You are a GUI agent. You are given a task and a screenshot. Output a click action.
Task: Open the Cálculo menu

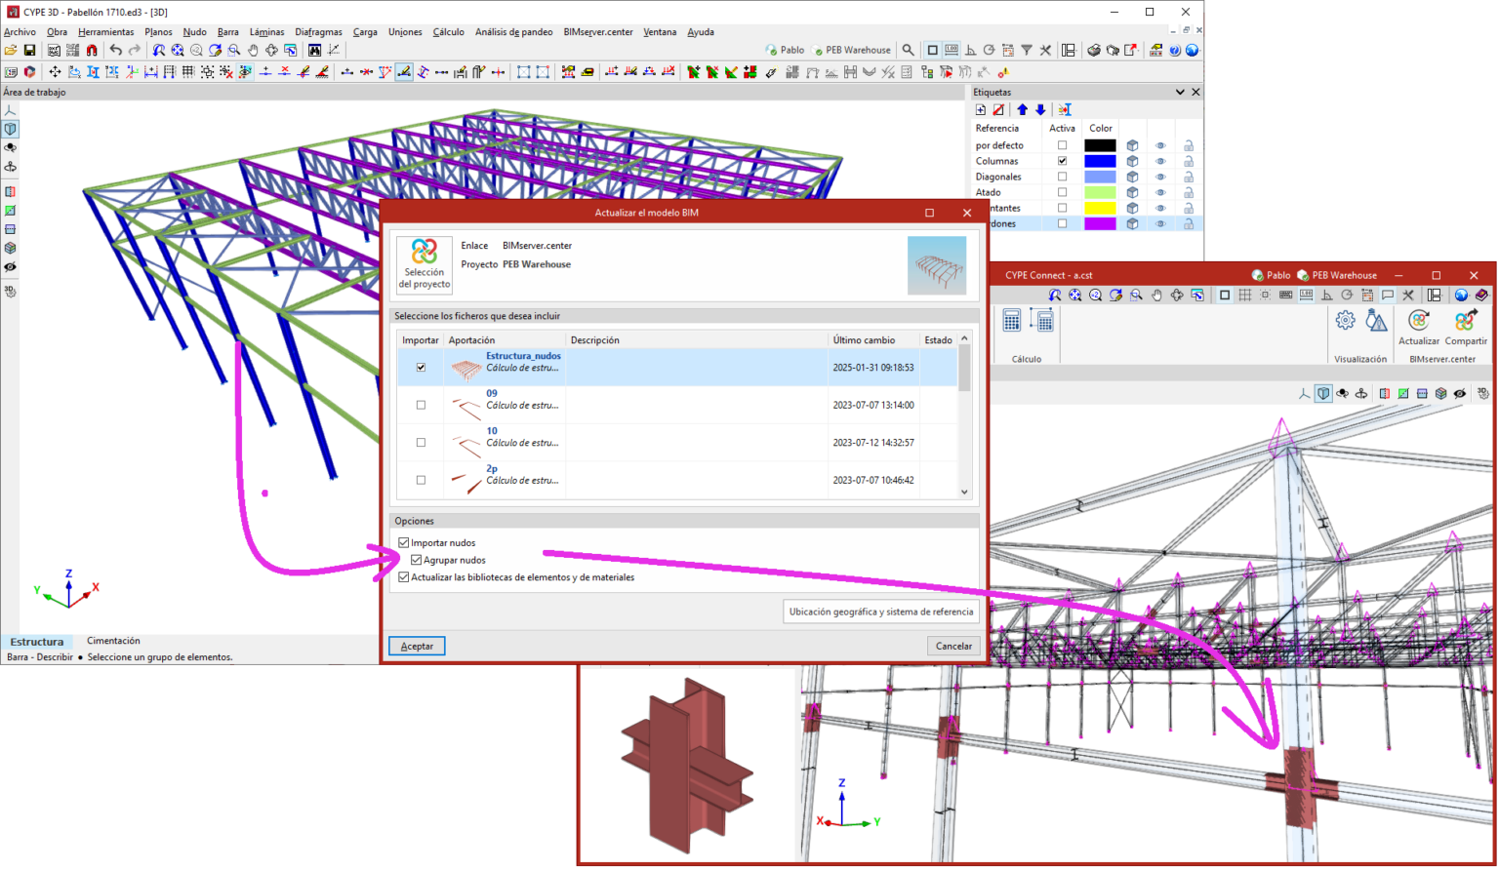pos(448,32)
